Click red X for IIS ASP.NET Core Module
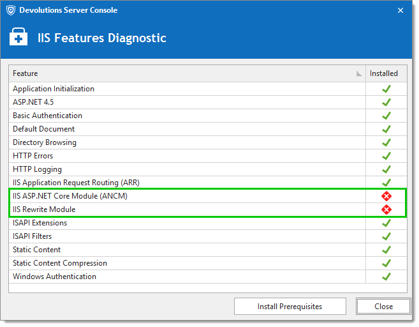Image resolution: width=419 pixels, height=327 pixels. pos(386,196)
